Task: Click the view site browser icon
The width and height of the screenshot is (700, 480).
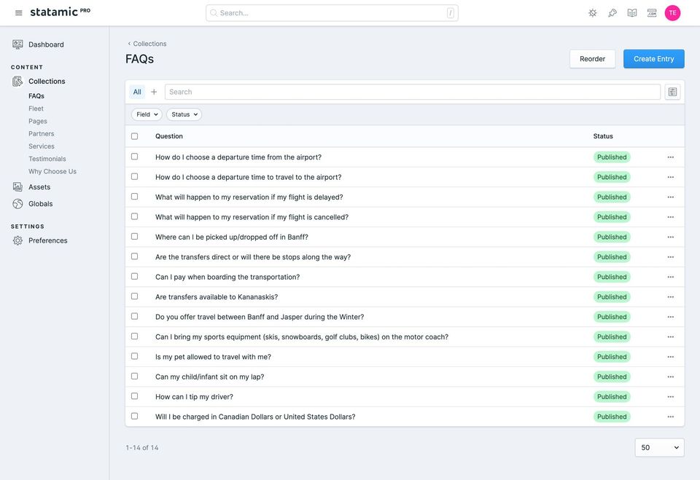Action: 652,13
